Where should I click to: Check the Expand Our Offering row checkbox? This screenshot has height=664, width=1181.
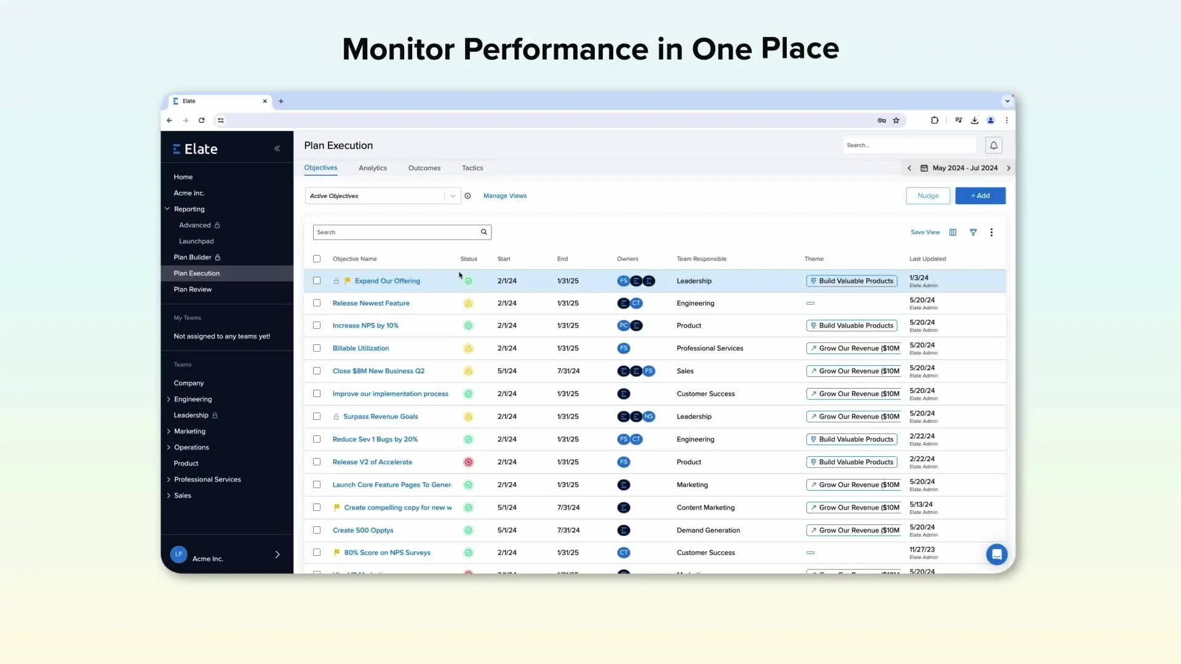(317, 281)
